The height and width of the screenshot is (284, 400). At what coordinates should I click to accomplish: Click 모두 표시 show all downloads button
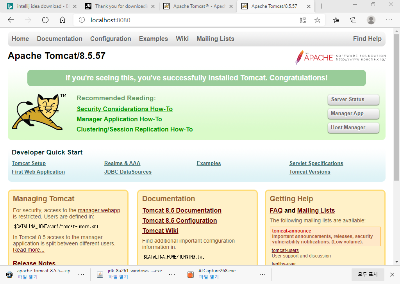coord(368,274)
